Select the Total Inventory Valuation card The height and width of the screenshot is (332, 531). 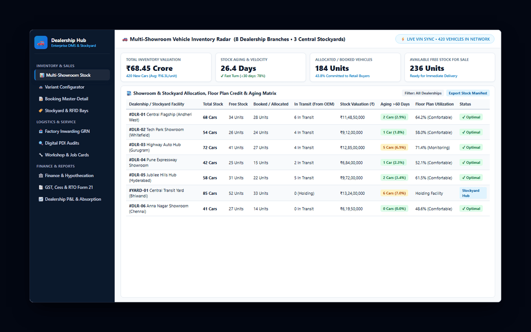[x=166, y=67]
